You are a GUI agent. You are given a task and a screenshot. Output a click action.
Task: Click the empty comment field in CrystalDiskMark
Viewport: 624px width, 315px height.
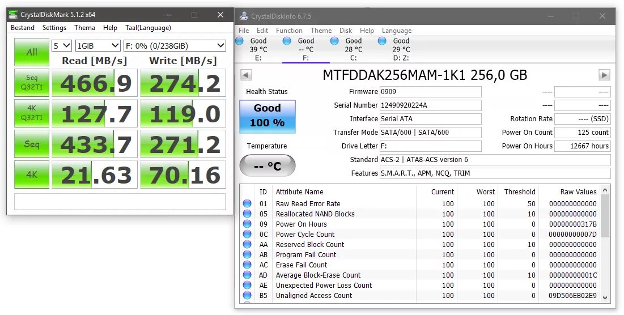coord(120,202)
